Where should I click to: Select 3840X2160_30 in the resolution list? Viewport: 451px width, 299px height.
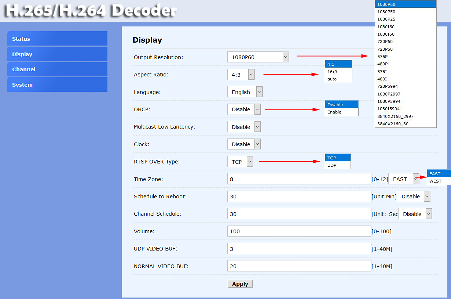[406, 124]
